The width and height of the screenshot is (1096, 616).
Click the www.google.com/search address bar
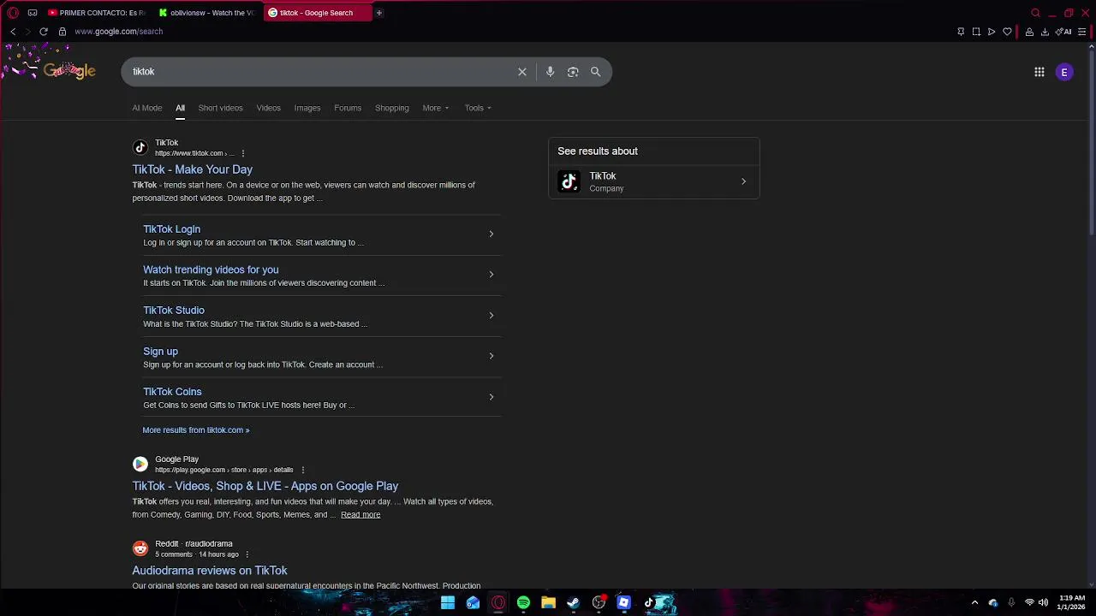coord(118,32)
